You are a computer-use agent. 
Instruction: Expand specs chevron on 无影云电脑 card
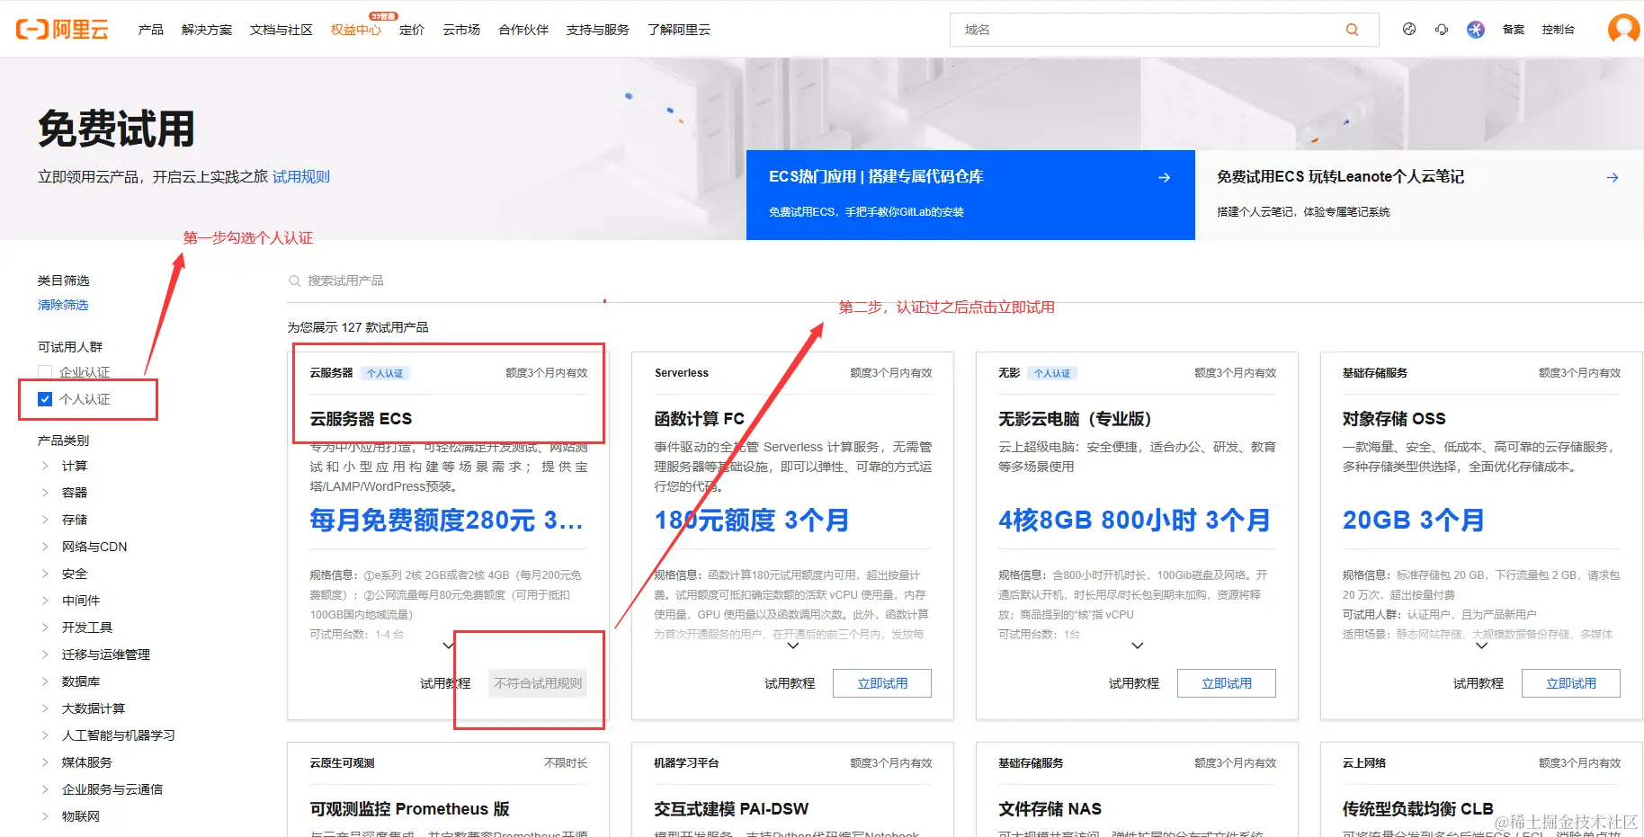click(x=1136, y=645)
